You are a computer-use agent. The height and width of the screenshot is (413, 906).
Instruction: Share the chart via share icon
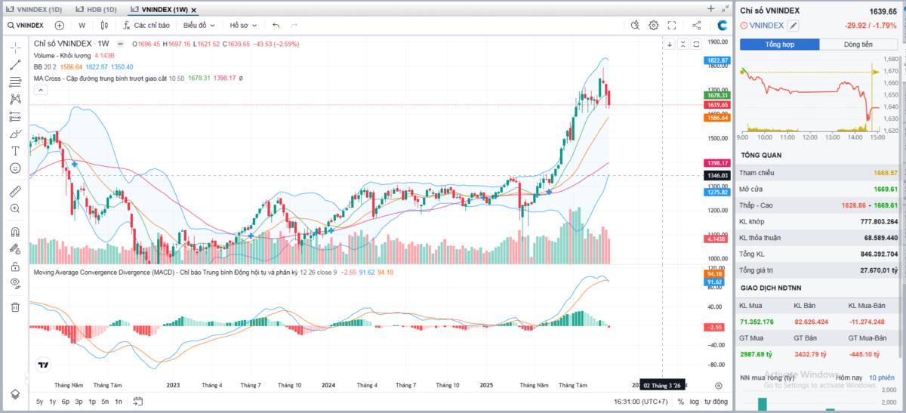click(696, 25)
